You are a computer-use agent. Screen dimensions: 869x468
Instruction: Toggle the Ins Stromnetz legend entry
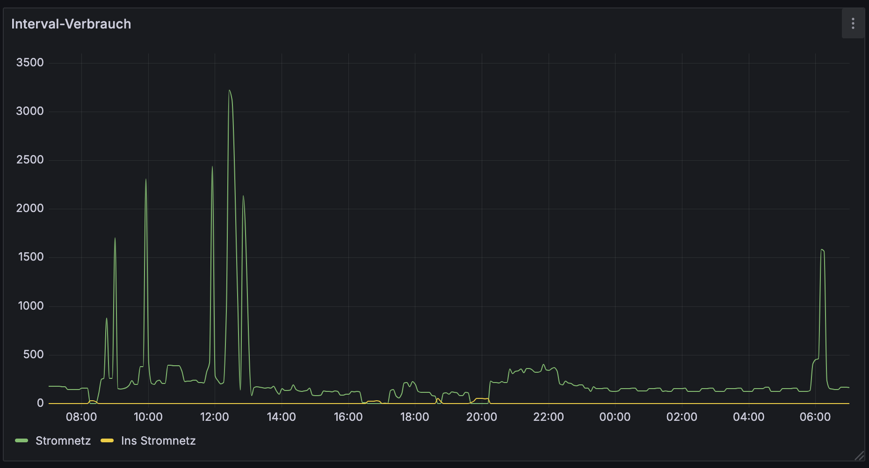[x=158, y=440]
